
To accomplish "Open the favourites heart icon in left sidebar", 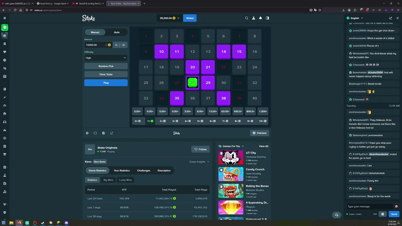I will (x=5, y=52).
